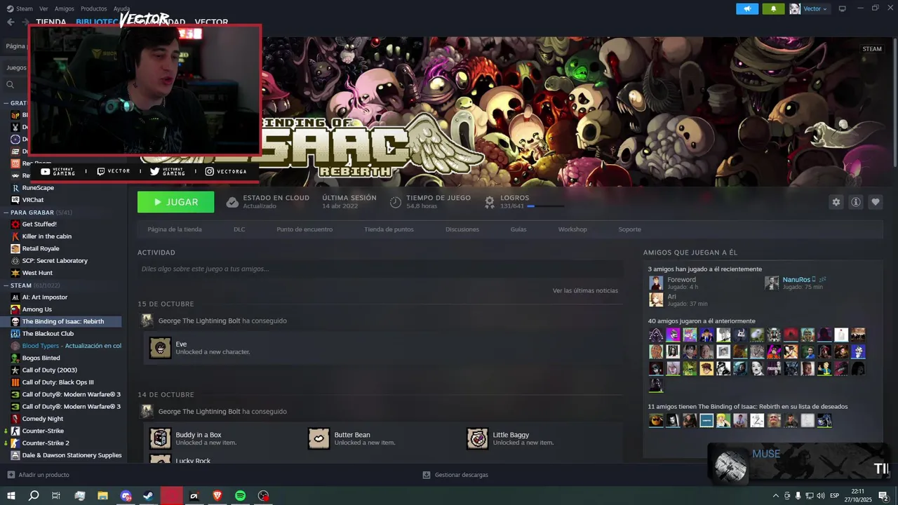Open Windows notification center
This screenshot has height=505, width=898.
[x=883, y=496]
